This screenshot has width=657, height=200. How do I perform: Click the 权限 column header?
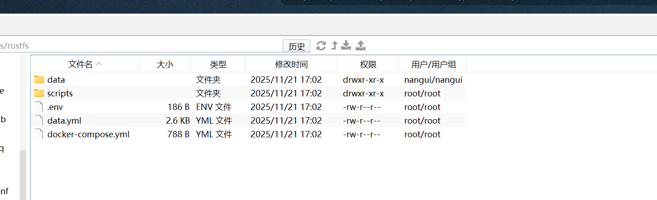tap(367, 65)
